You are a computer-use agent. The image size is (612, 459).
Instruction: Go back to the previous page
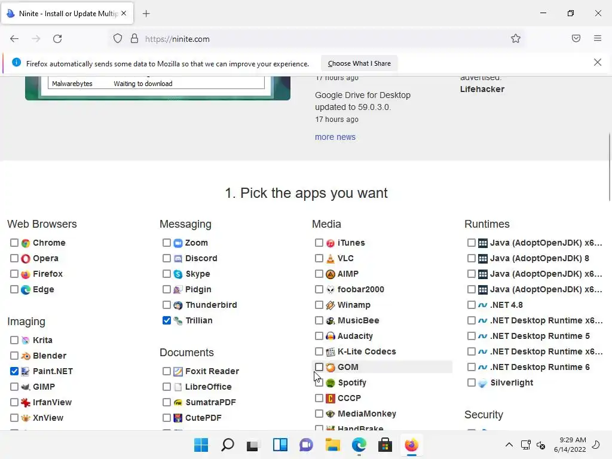[x=14, y=39]
